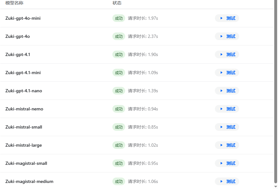This screenshot has width=280, height=189.
Task: Test the Zuki-gpt-4.1-nano model
Action: (227, 91)
